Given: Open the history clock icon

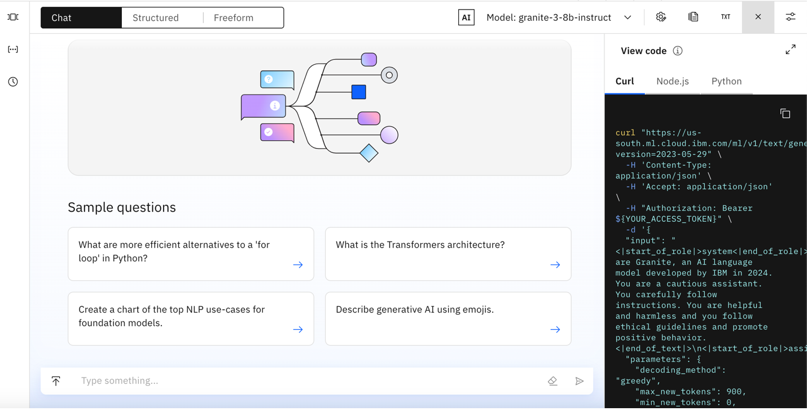Looking at the screenshot, I should 13,82.
